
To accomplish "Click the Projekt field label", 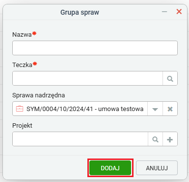I will (22, 126).
